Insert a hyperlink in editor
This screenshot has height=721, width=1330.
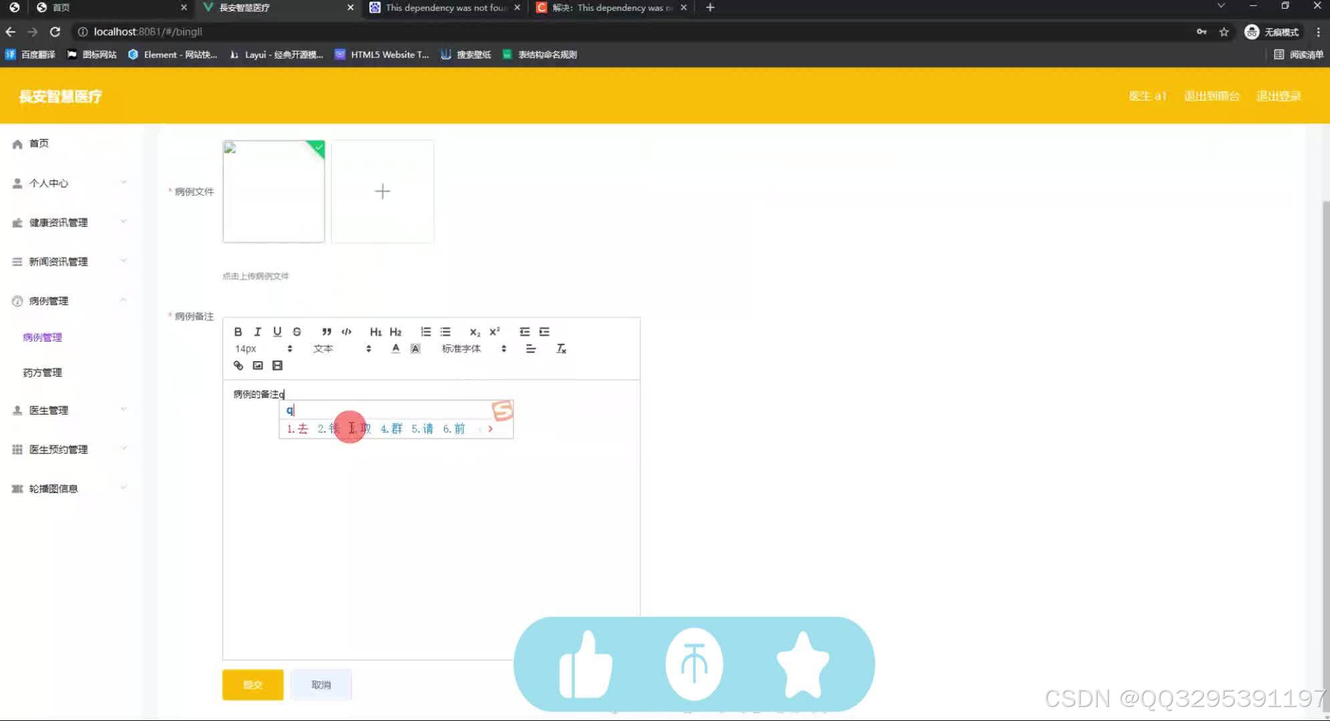[238, 365]
